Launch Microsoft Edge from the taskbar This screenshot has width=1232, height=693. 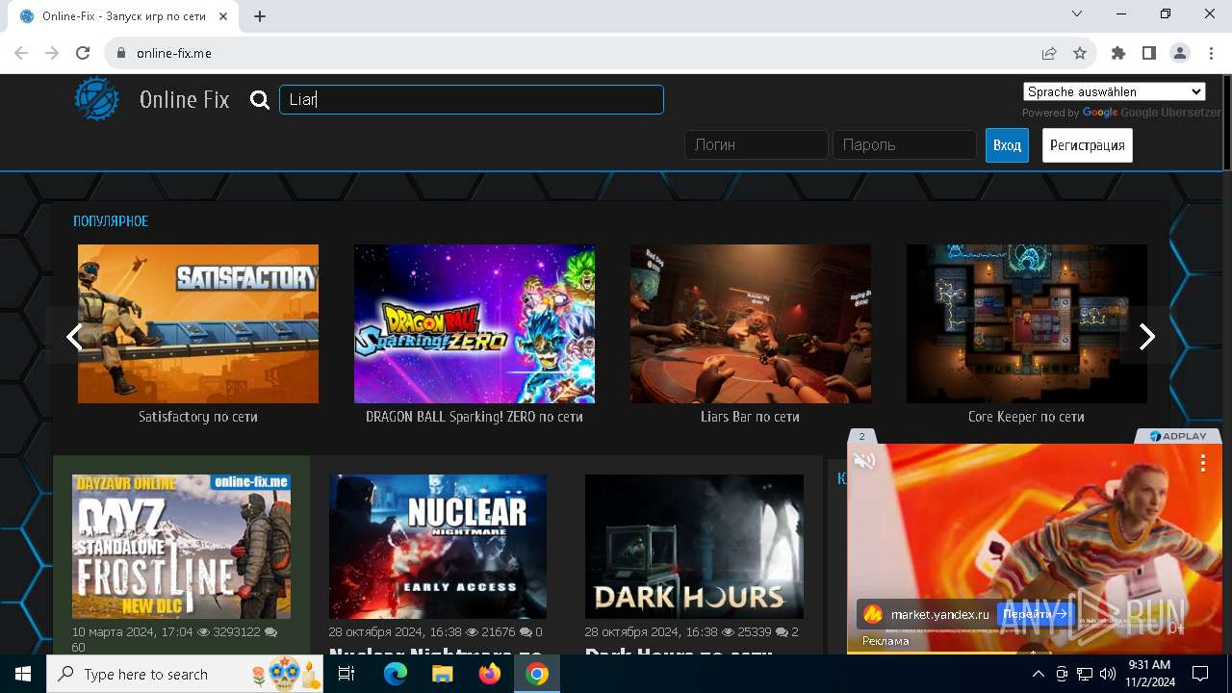(x=396, y=674)
